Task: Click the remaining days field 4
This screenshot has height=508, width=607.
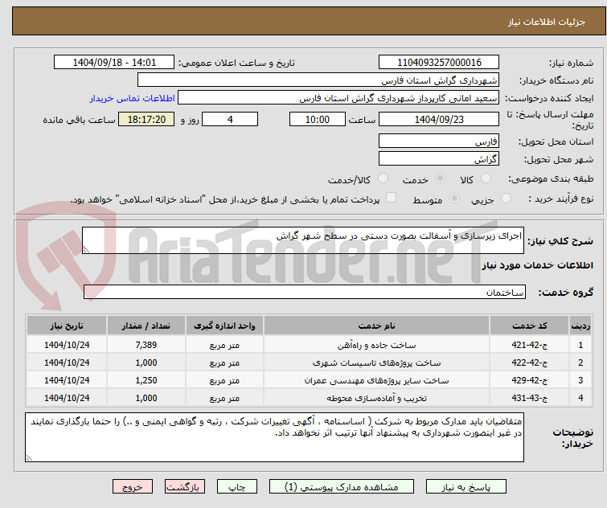Action: (230, 119)
